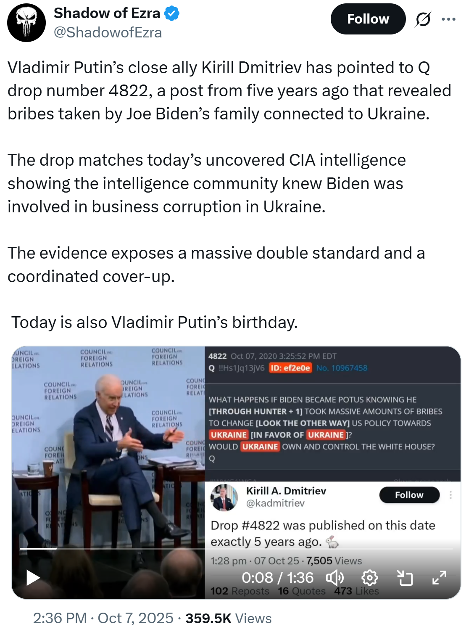Click the skull profile avatar icon

[27, 22]
